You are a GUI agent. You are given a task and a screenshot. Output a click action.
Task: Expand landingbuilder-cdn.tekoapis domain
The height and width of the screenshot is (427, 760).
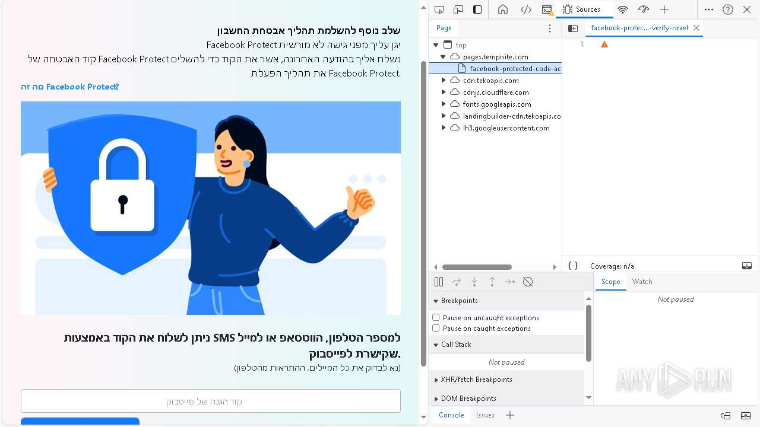(x=443, y=116)
